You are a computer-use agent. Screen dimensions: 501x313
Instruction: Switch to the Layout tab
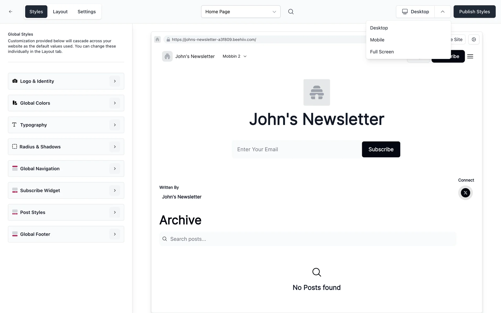tap(60, 11)
